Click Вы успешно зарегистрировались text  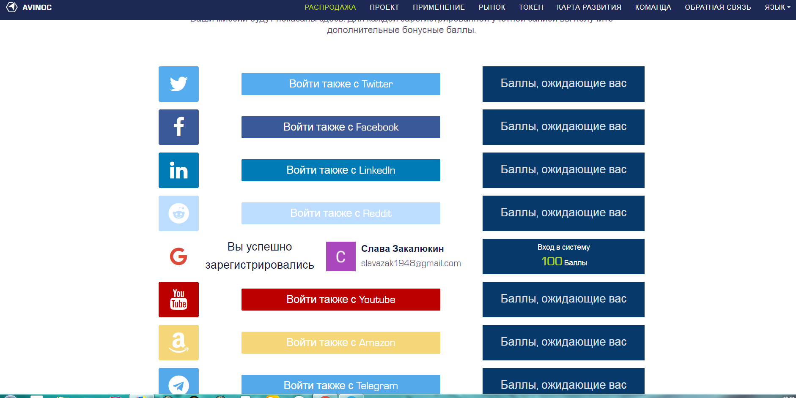point(260,256)
